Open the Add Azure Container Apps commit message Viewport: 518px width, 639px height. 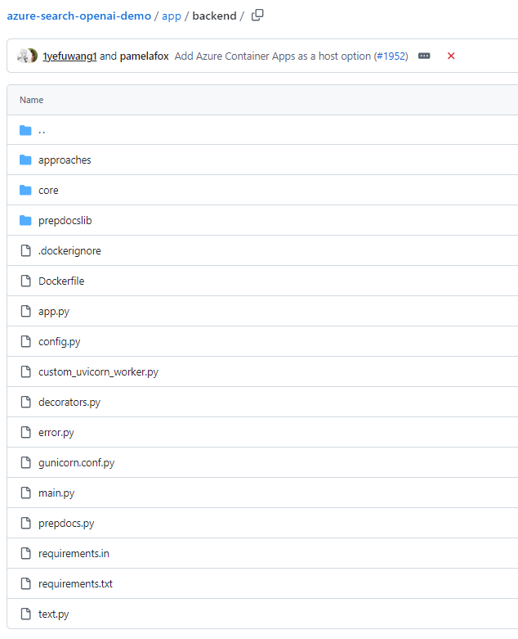[x=273, y=56]
